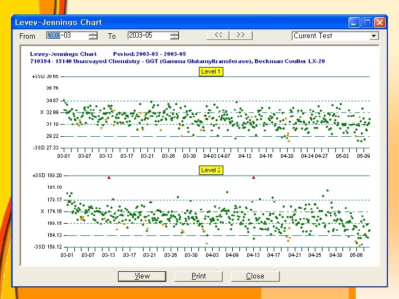The width and height of the screenshot is (399, 299).
Task: Close window using red X icon
Action: pos(380,22)
